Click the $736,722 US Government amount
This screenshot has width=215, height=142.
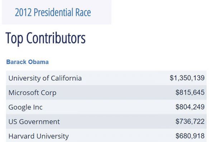click(x=190, y=121)
